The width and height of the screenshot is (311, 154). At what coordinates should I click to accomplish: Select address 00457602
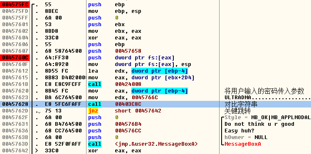[15, 31]
